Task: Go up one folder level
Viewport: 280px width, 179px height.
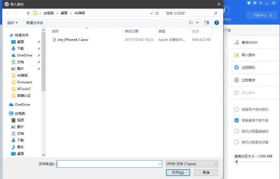Action: [x=28, y=13]
